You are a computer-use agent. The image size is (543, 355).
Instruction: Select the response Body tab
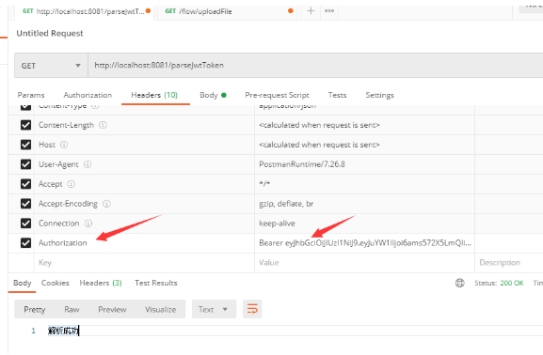coord(23,283)
